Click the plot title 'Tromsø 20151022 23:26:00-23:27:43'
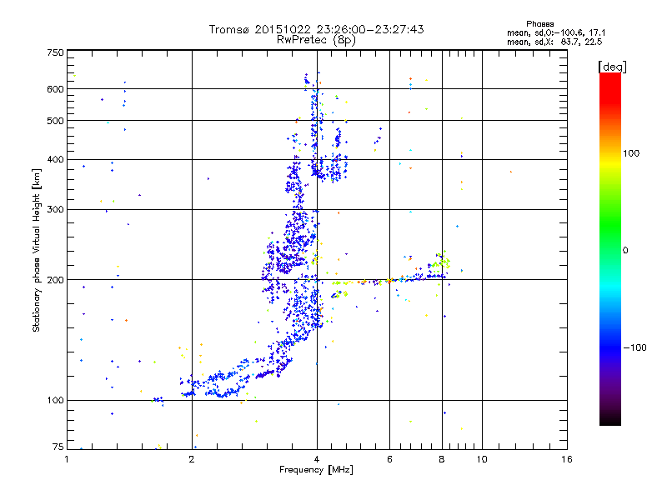 [316, 29]
